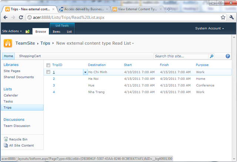Open Chrome wrench settings menu
237x162 pixels.
tap(231, 17)
